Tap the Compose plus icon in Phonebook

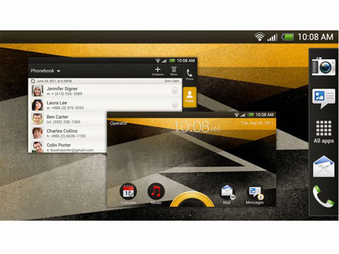point(158,71)
